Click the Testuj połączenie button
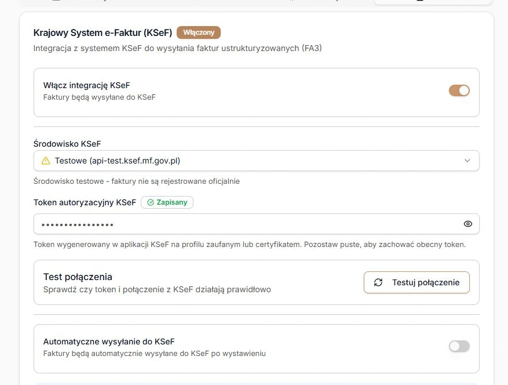This screenshot has width=508, height=385. coord(416,282)
